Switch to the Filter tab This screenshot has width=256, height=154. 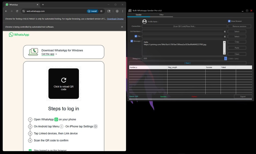click(161, 15)
